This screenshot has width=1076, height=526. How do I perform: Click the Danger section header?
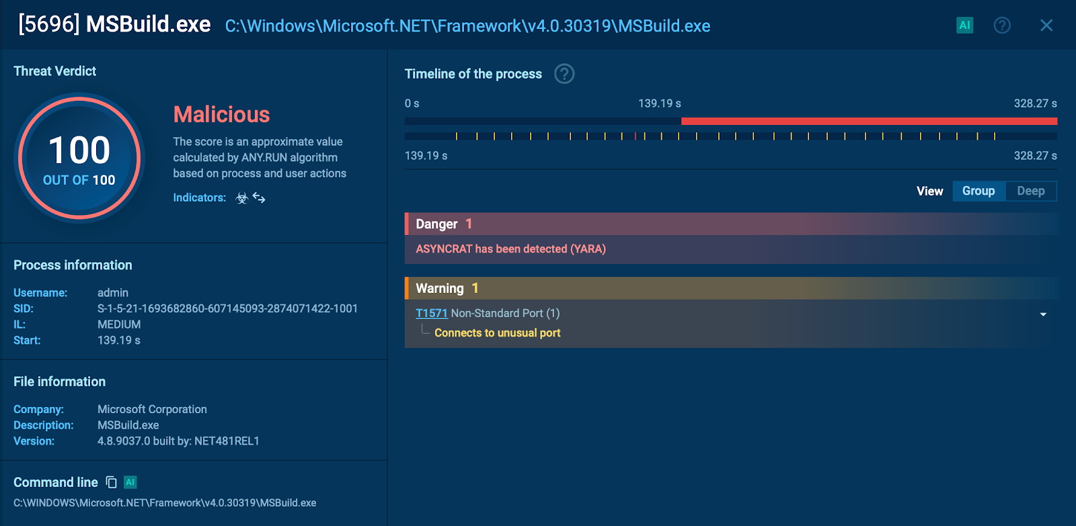[x=732, y=224]
